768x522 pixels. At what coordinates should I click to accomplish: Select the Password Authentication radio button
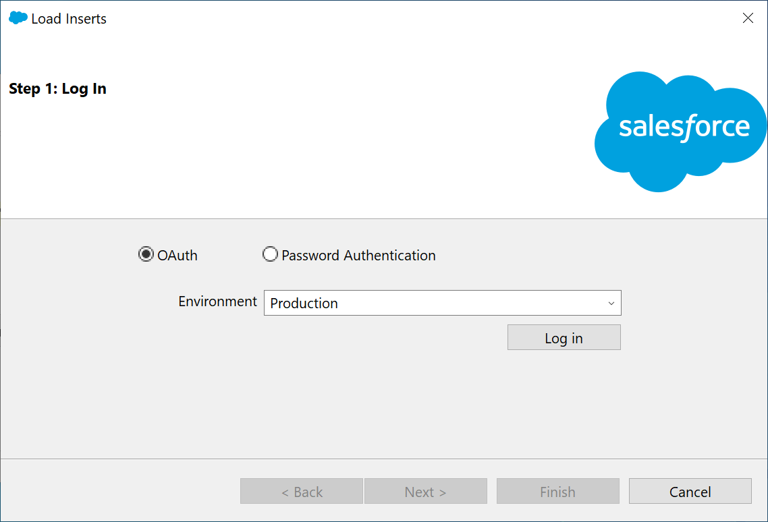270,254
